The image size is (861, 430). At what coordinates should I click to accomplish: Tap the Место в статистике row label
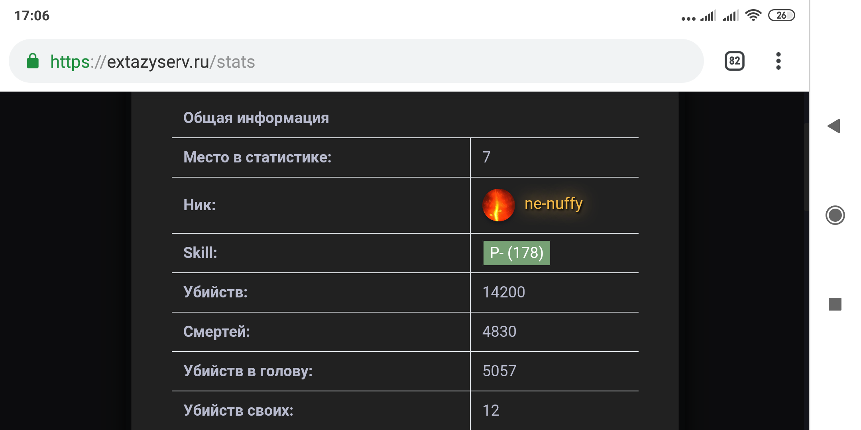tap(257, 157)
